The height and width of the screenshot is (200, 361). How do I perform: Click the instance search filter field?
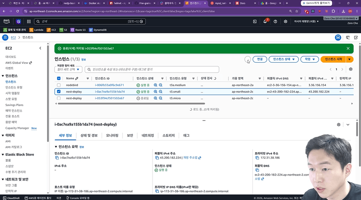point(152,70)
